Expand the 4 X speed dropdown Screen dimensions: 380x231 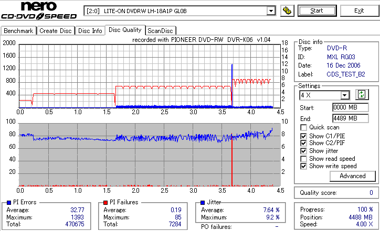coord(344,95)
